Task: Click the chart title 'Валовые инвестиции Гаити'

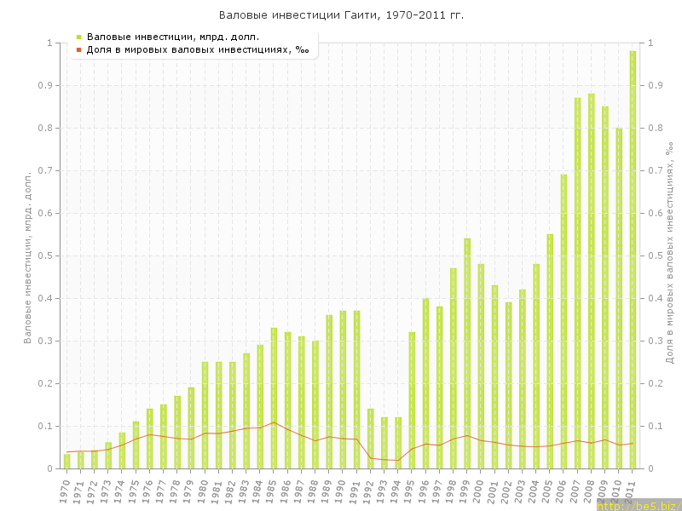Action: click(x=341, y=15)
